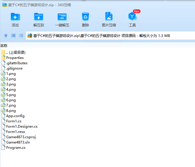This screenshot has width=195, height=167.
Task: Click the archive icon in the address bar
Action: pyautogui.click(x=30, y=36)
